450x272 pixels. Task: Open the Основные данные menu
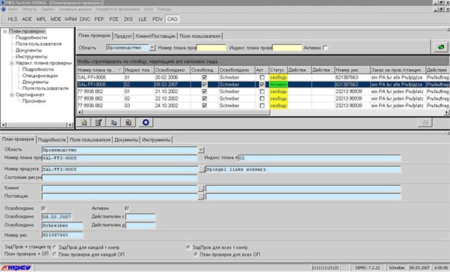click(75, 9)
